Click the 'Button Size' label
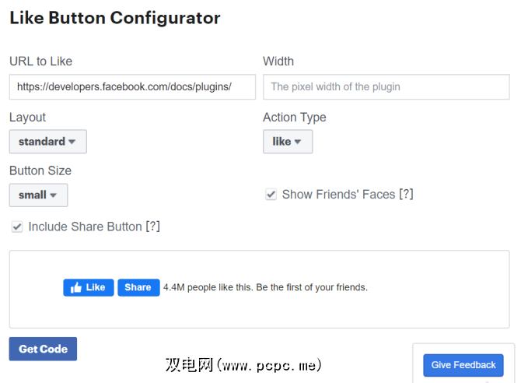521x383 pixels. point(40,170)
